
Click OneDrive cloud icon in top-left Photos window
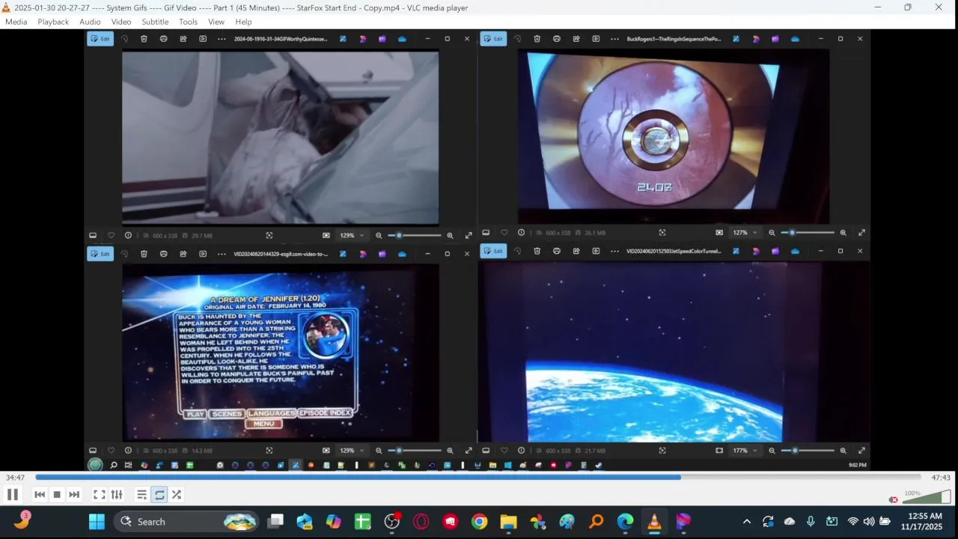(x=402, y=39)
